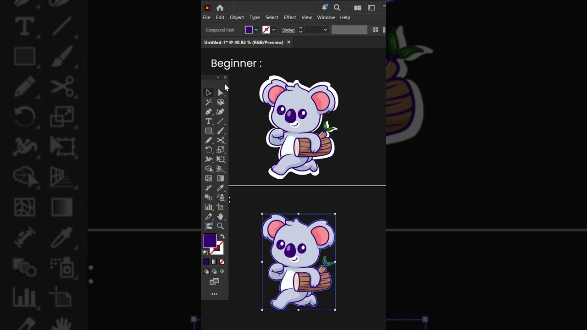The height and width of the screenshot is (330, 587).
Task: Select the Scale tool
Action: click(221, 150)
